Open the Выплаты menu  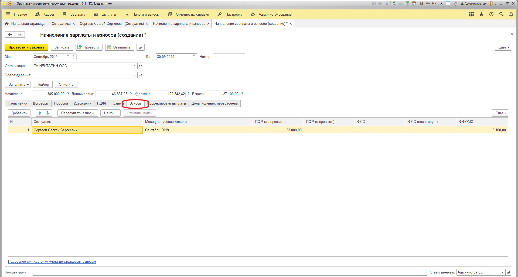(105, 14)
